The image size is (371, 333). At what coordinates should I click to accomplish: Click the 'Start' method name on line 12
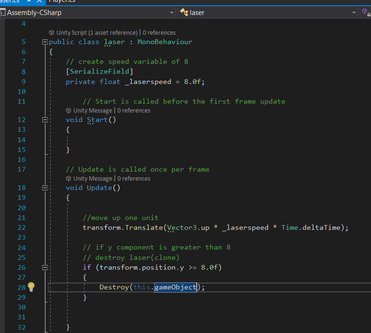tap(97, 120)
